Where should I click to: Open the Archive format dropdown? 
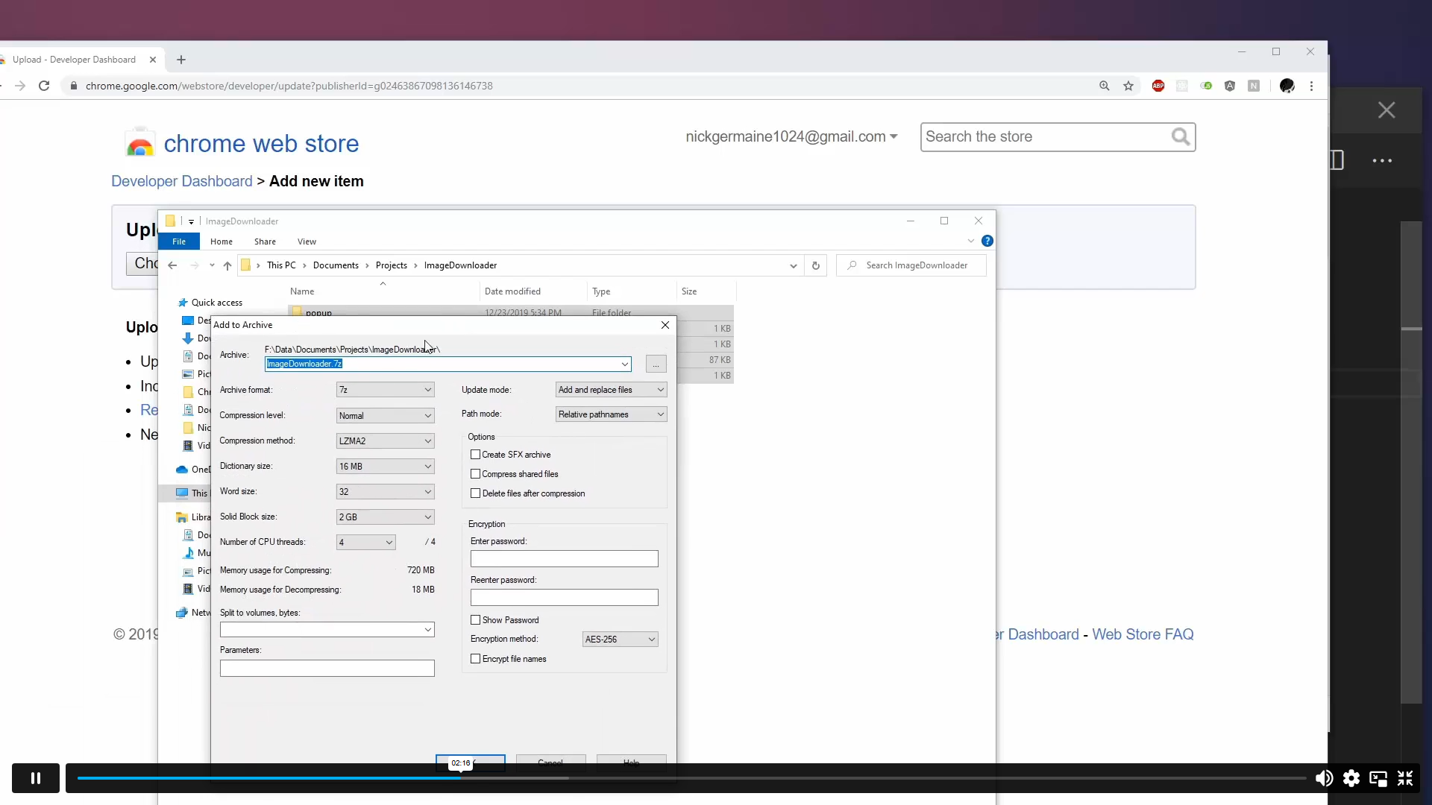point(385,390)
